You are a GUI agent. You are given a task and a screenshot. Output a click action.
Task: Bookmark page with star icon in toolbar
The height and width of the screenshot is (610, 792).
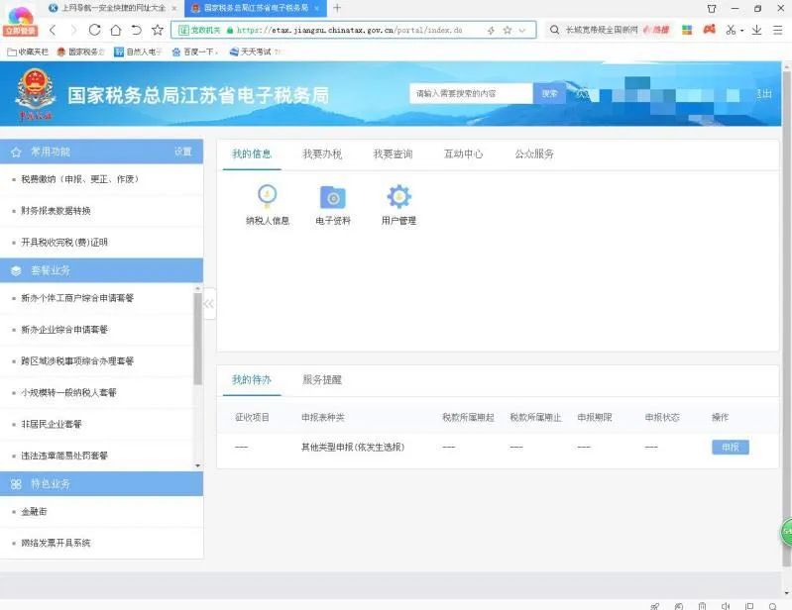158,30
